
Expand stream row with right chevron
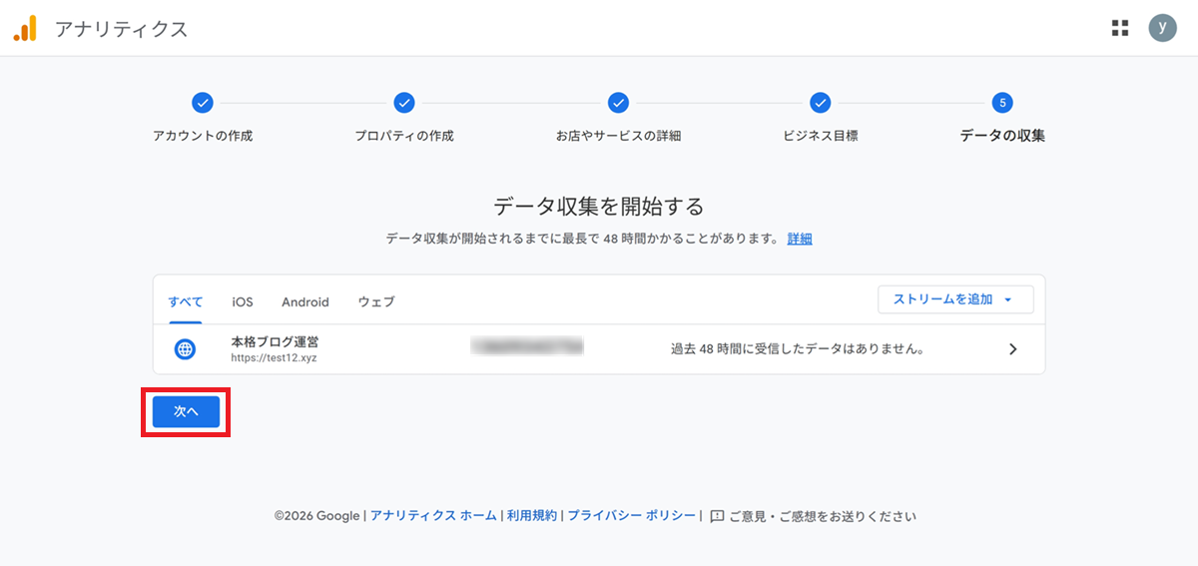pyautogui.click(x=1012, y=349)
